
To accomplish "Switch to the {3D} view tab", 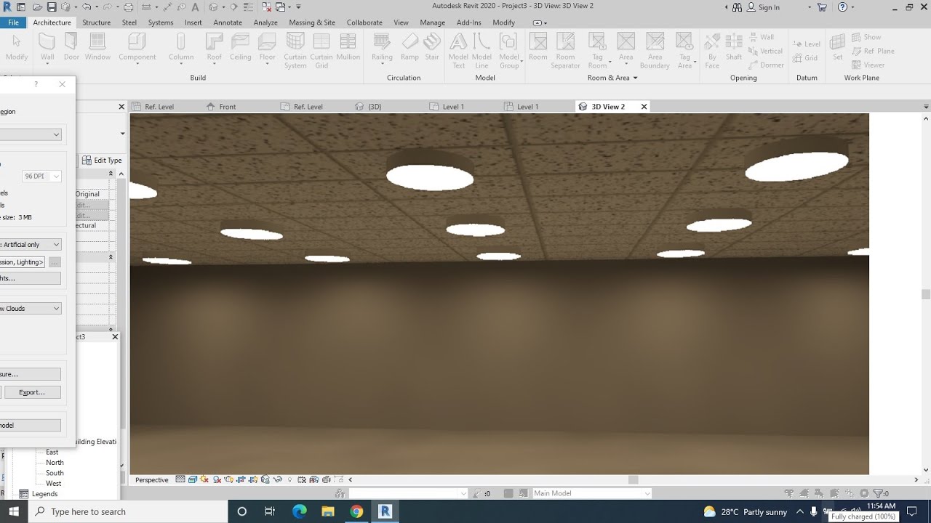I will 375,107.
